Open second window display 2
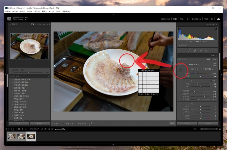 13,129
